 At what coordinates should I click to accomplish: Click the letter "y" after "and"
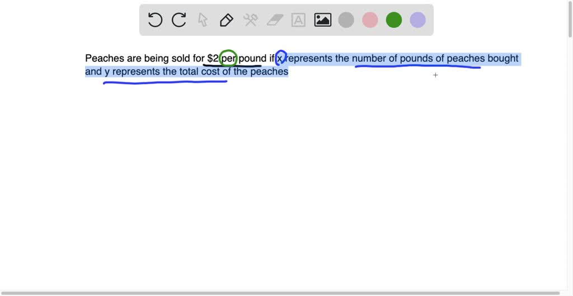pos(107,72)
